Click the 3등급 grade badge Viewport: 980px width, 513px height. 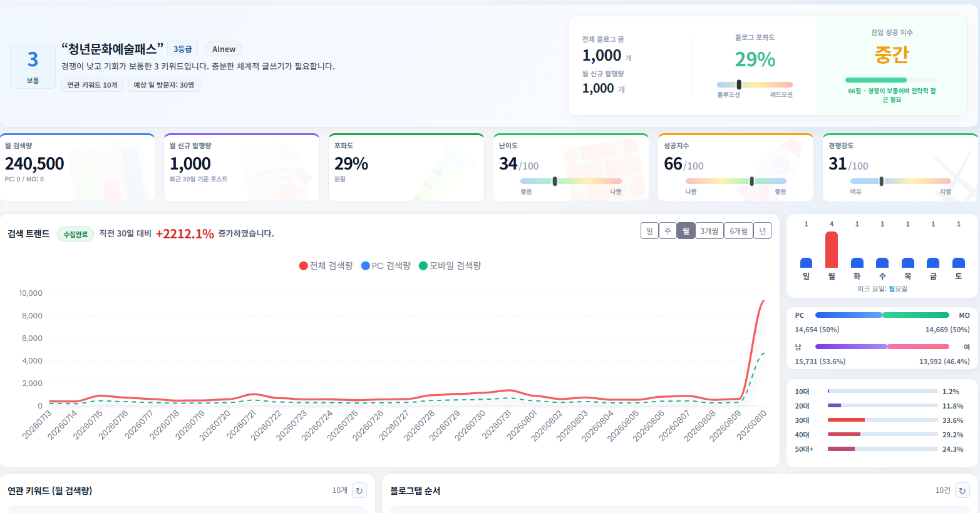(x=183, y=49)
